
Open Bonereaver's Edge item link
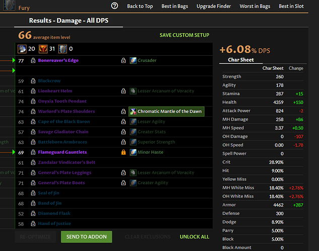pyautogui.click(x=58, y=60)
